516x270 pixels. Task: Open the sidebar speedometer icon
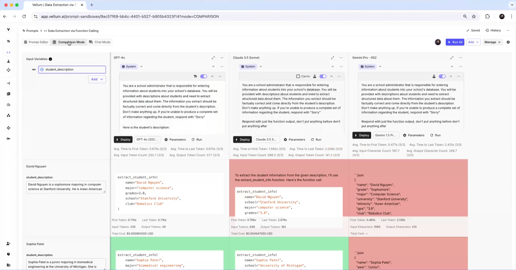[9, 105]
